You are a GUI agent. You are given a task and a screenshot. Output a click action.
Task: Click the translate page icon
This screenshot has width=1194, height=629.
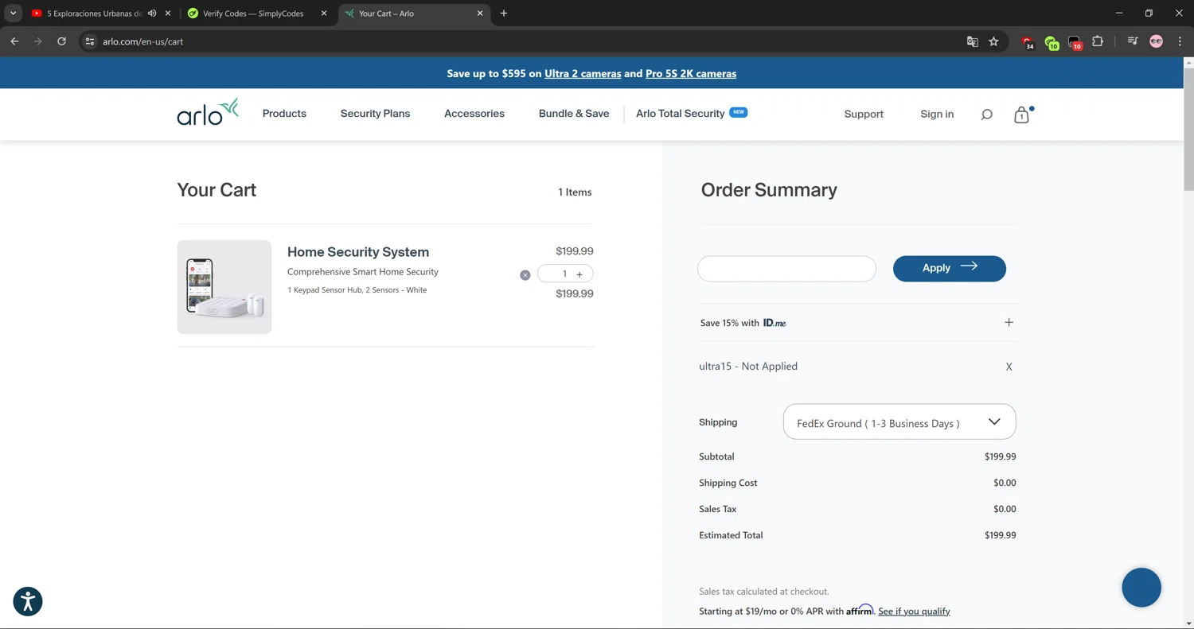click(x=972, y=41)
